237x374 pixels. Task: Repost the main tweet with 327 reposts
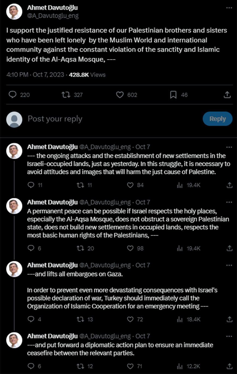click(x=66, y=95)
